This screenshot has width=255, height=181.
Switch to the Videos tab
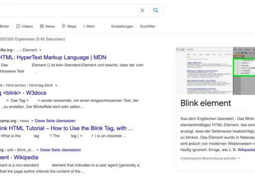[25, 26]
